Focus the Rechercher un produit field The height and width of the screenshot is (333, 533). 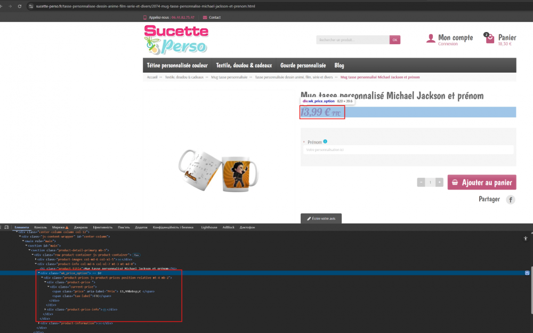353,40
